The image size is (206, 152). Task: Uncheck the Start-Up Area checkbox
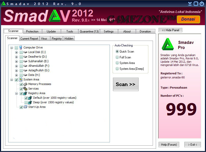click(x=21, y=107)
